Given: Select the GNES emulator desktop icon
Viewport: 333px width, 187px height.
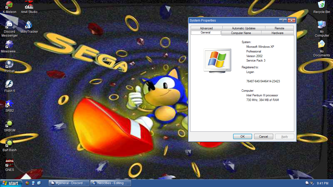Looking at the screenshot, I should tap(9, 163).
